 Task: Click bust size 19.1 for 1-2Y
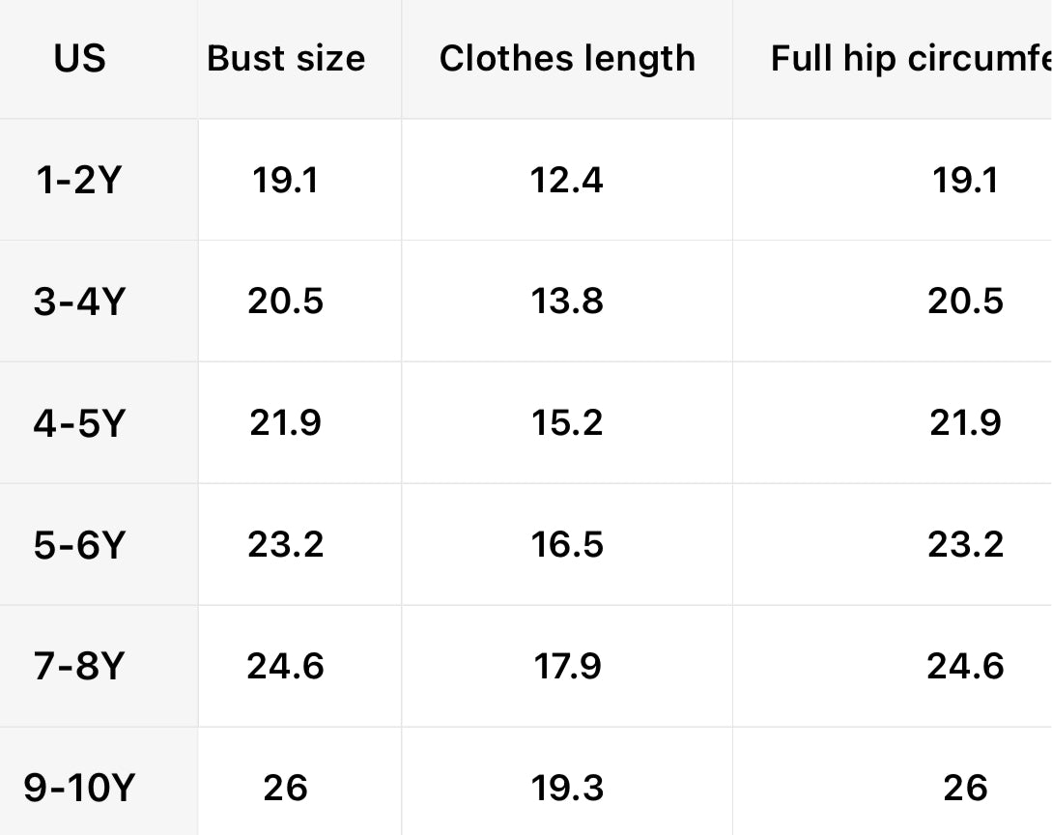(x=286, y=181)
